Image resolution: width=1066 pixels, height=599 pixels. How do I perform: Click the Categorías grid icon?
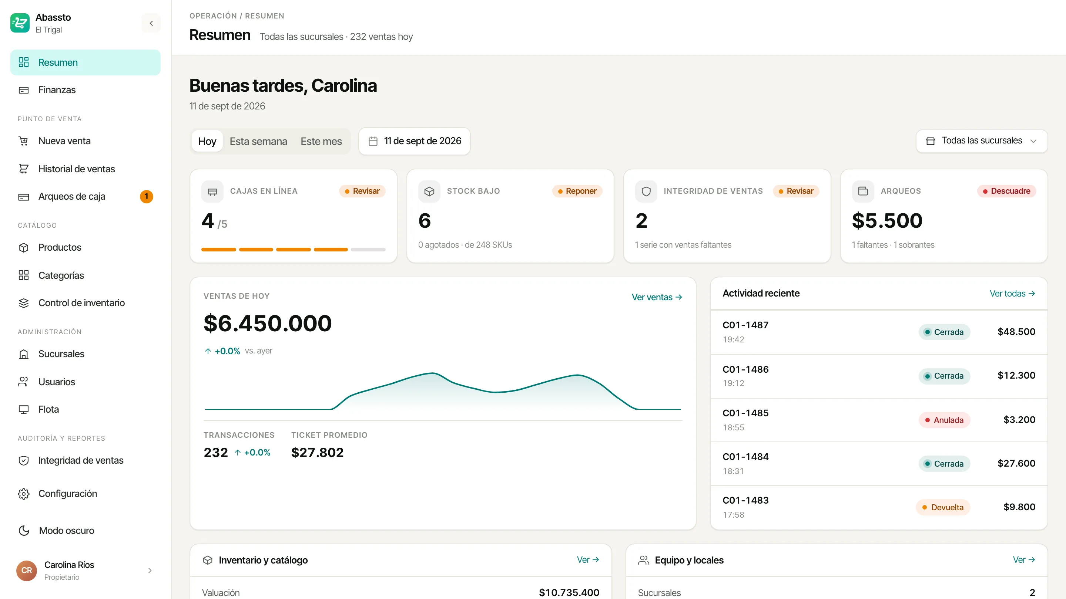pos(24,275)
